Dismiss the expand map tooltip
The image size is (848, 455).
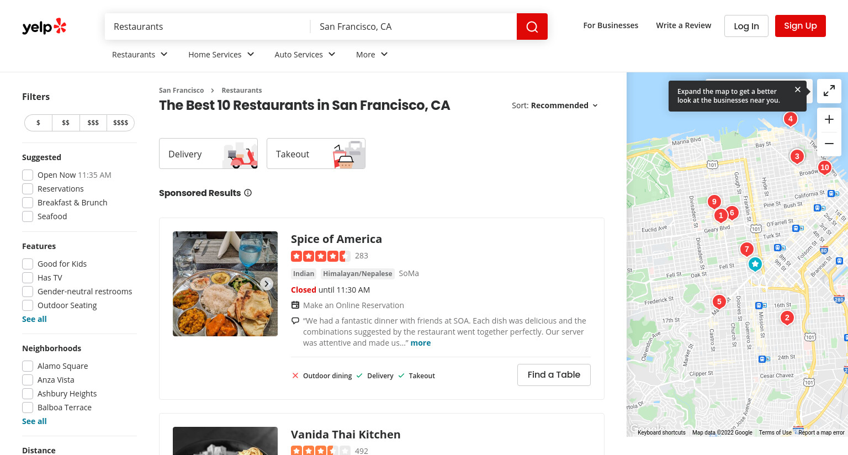pyautogui.click(x=798, y=89)
